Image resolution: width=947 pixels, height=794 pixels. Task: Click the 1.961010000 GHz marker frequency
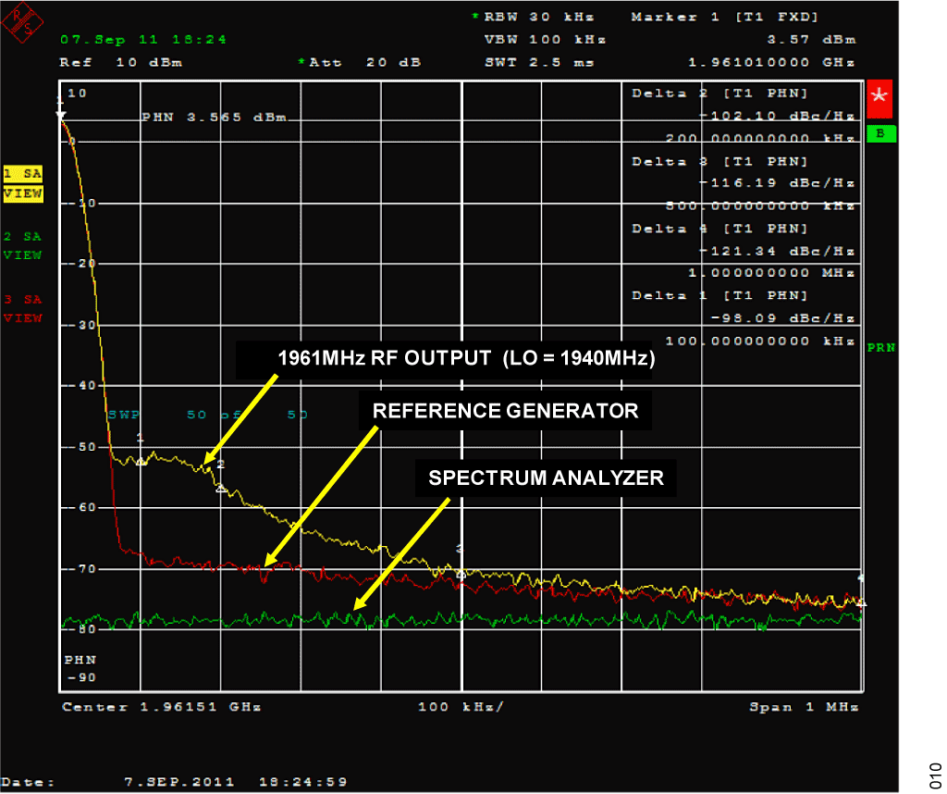tap(772, 62)
